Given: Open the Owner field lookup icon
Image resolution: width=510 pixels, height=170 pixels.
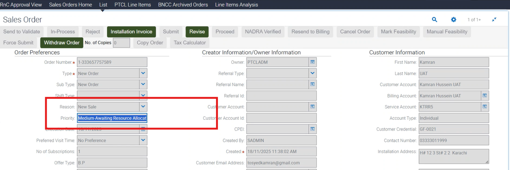Looking at the screenshot, I should point(312,62).
